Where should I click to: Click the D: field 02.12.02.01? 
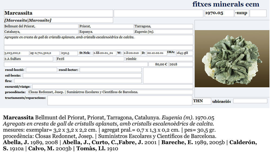coord(157,53)
